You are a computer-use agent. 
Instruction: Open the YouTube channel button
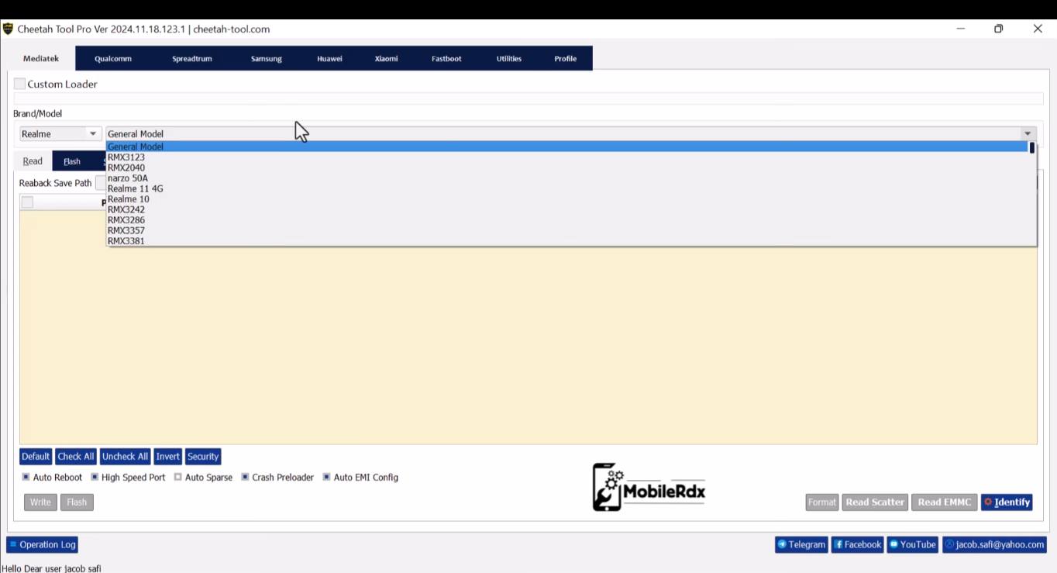tap(912, 544)
